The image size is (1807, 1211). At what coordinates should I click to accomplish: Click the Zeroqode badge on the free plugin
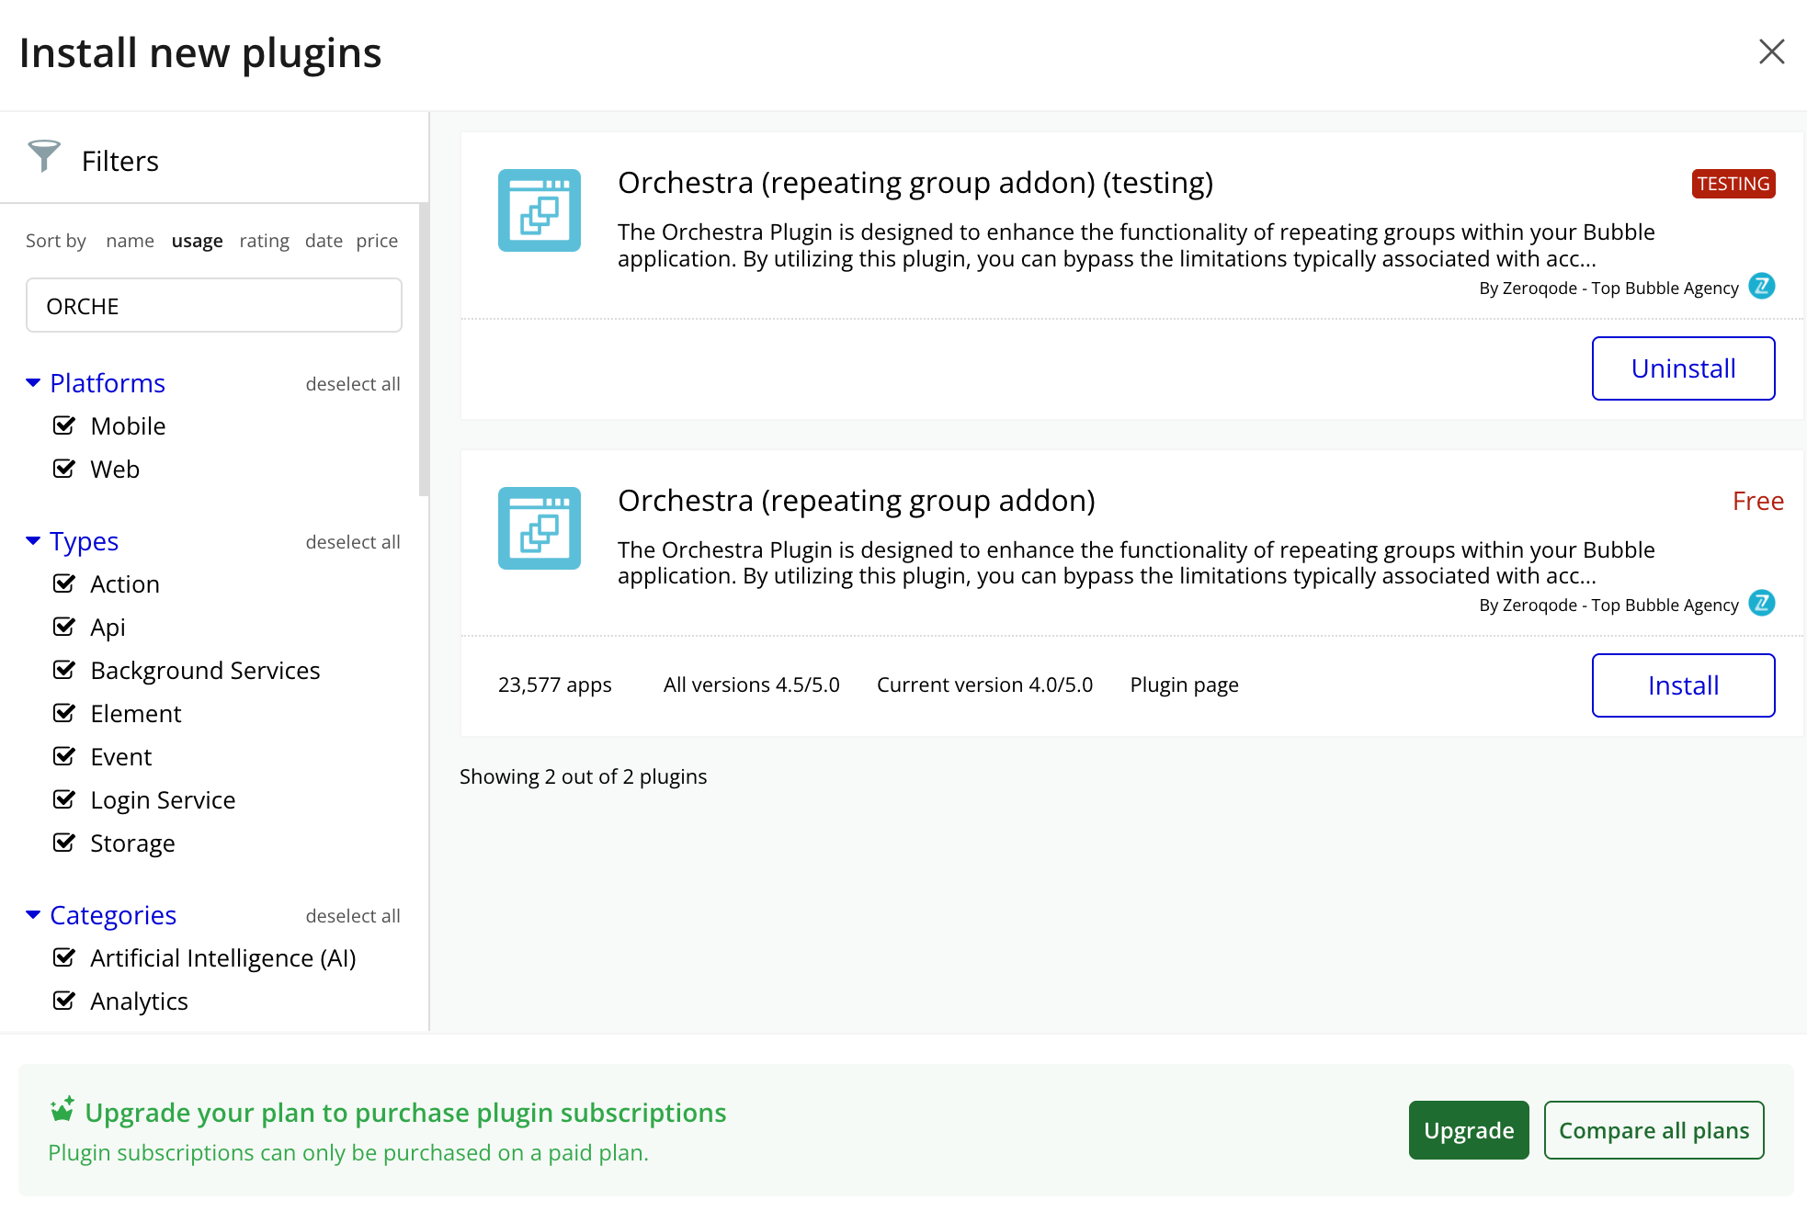[x=1761, y=604]
